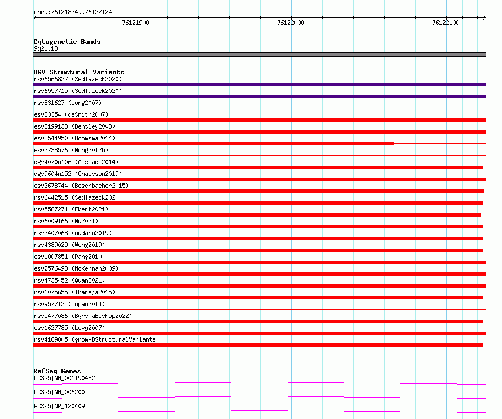
Task: Open variant nsv4189005 (gnomADStructuralVariants)
Action: pyautogui.click(x=96, y=339)
